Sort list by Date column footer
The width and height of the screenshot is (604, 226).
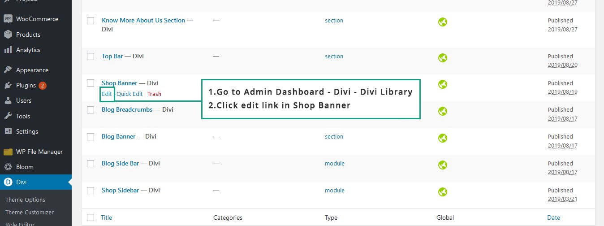[554, 217]
